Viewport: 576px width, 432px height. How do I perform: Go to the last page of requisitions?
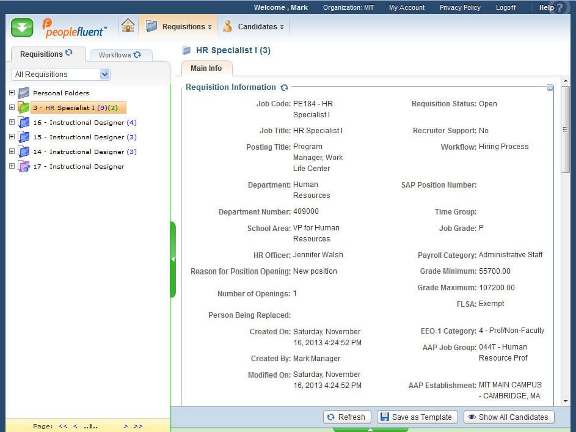[x=137, y=426]
